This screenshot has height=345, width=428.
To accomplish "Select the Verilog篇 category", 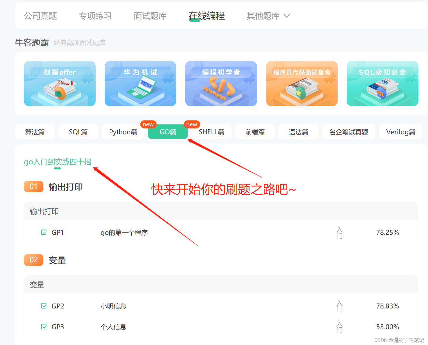I will (x=401, y=132).
